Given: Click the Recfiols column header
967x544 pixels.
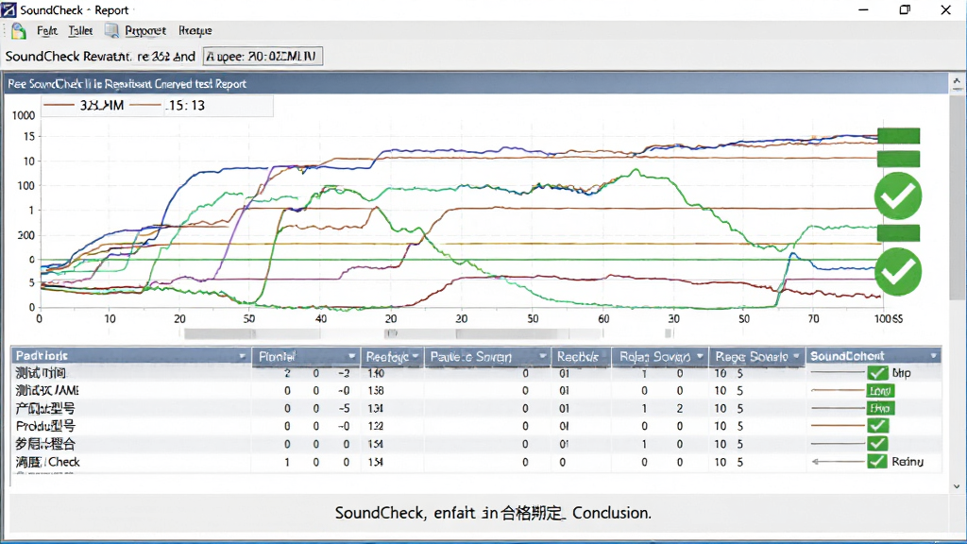Looking at the screenshot, I should pos(581,356).
